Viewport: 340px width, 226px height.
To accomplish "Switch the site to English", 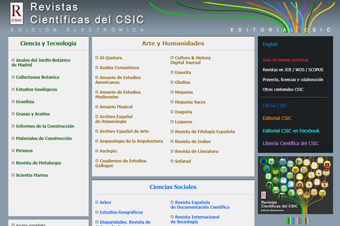I will [x=270, y=44].
